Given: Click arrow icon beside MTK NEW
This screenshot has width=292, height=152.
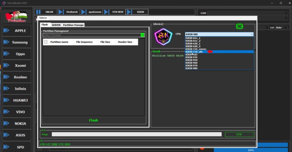Looking at the screenshot, I should point(106,12).
